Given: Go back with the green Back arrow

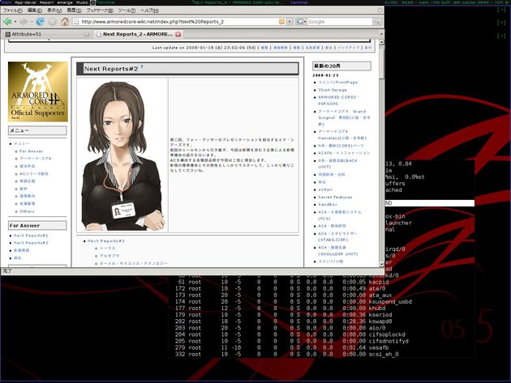Looking at the screenshot, I should (x=7, y=22).
